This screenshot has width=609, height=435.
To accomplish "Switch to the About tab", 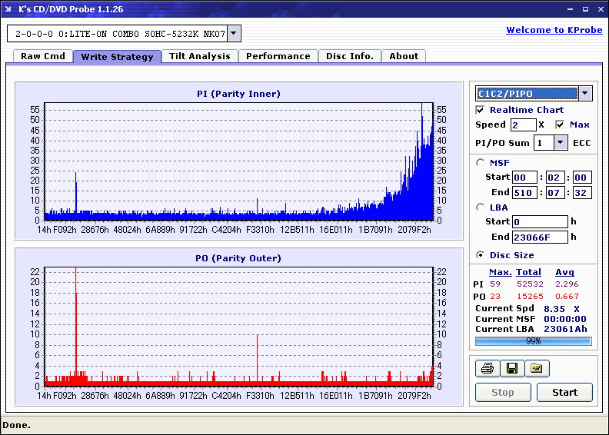I will [x=404, y=56].
